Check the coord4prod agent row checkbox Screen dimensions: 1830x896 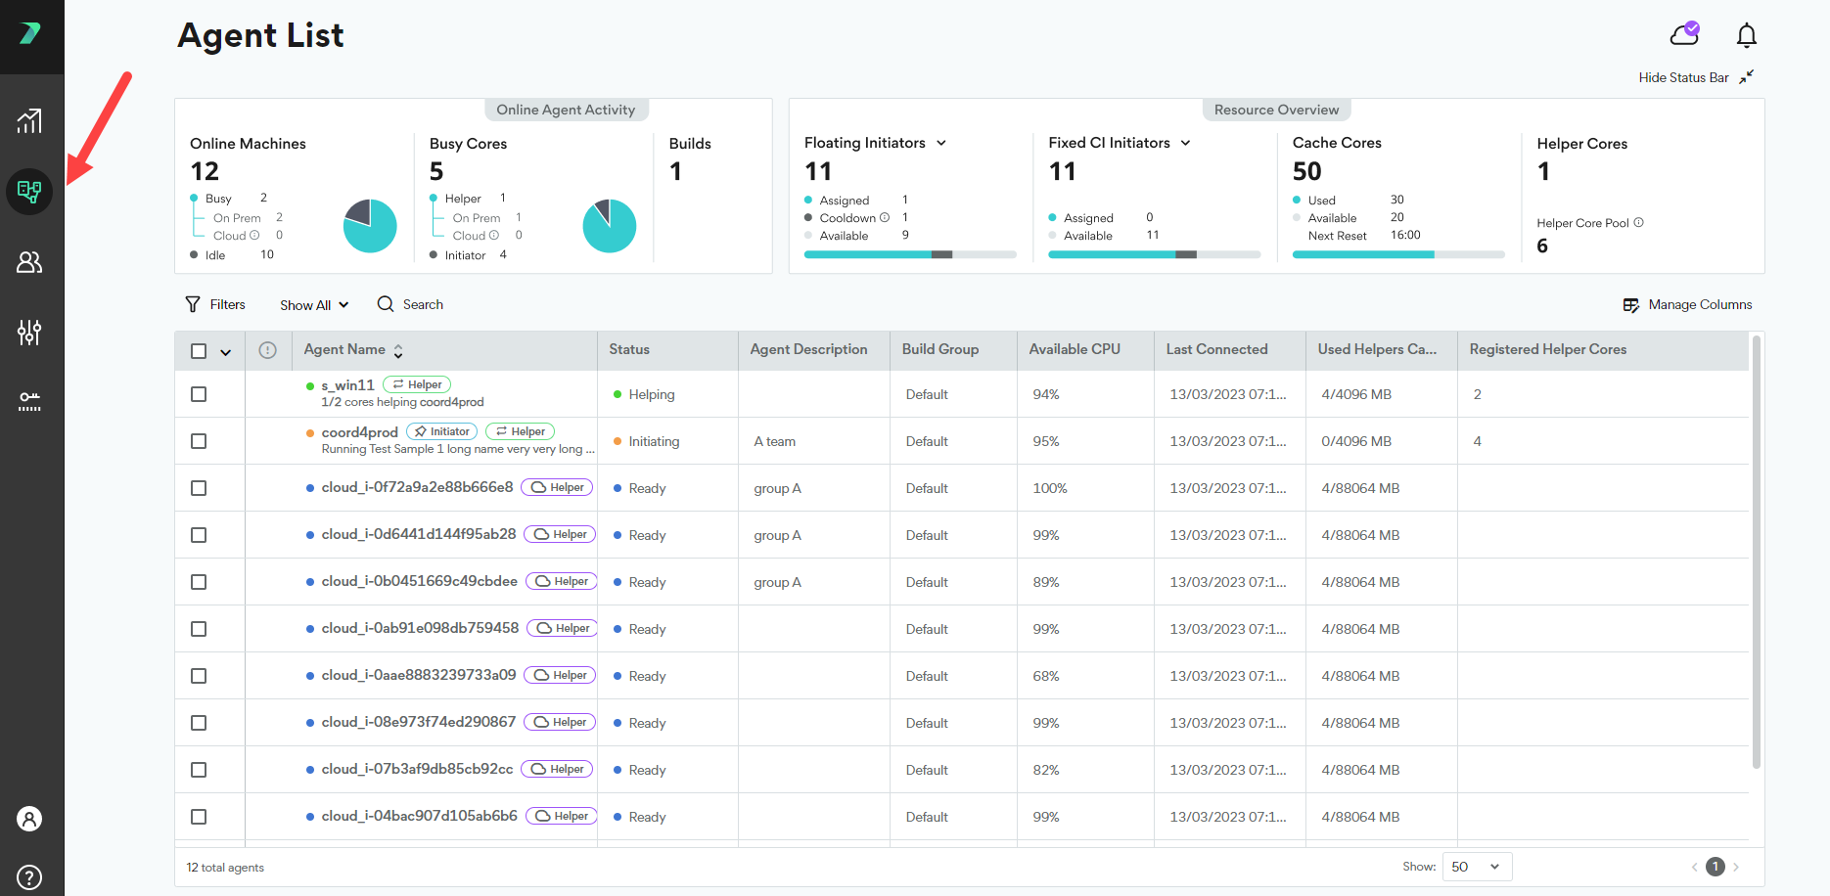pyautogui.click(x=199, y=441)
